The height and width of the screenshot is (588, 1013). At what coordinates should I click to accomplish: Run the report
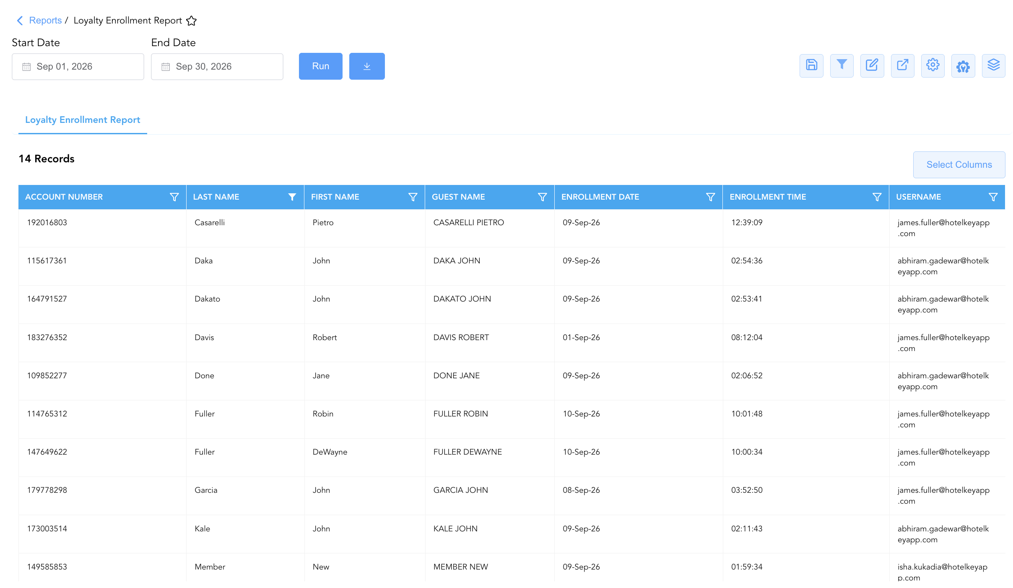321,66
